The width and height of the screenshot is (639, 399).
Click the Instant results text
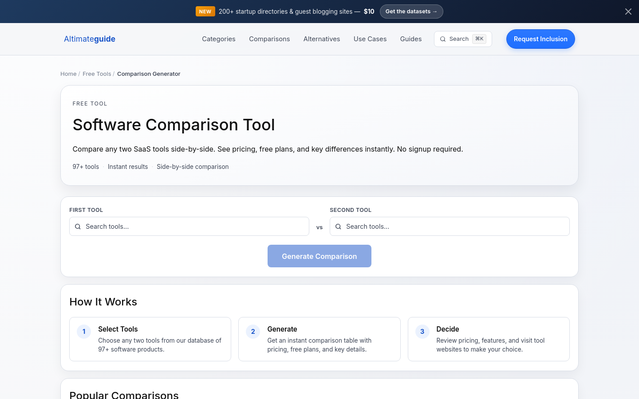click(x=128, y=167)
